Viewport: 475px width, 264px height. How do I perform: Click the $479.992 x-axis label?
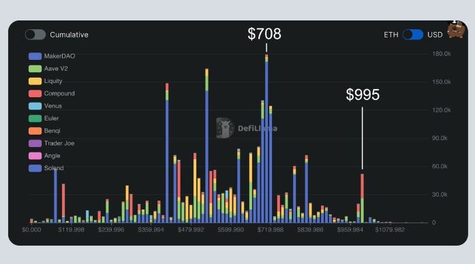(x=191, y=230)
